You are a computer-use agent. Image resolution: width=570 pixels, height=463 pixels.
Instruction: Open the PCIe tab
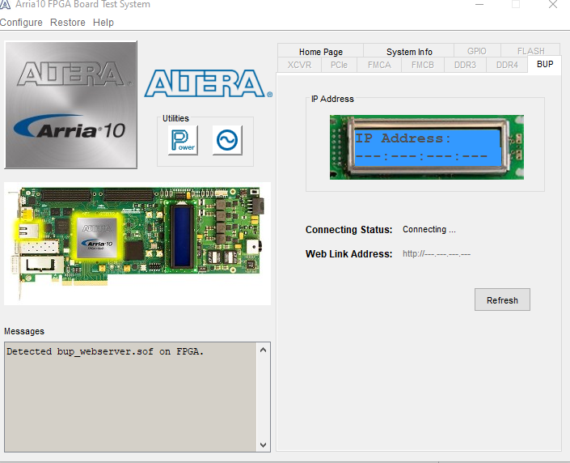click(x=339, y=65)
